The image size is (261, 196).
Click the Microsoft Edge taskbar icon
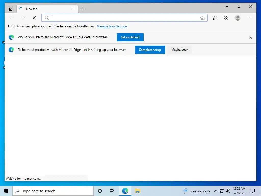tap(125, 191)
